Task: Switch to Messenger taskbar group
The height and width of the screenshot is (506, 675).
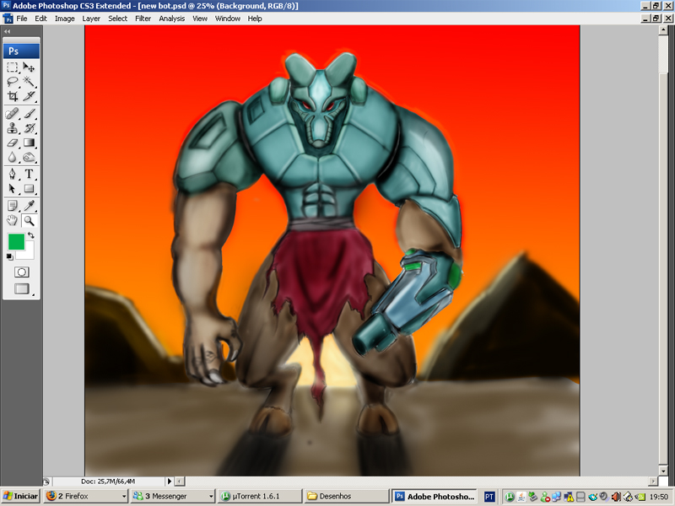Action: tap(172, 496)
